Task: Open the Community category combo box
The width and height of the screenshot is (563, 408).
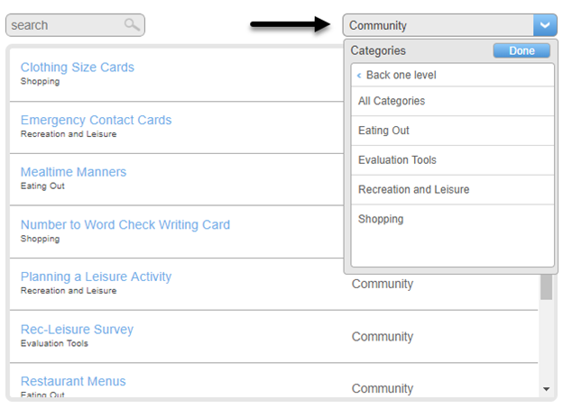Action: coord(450,25)
